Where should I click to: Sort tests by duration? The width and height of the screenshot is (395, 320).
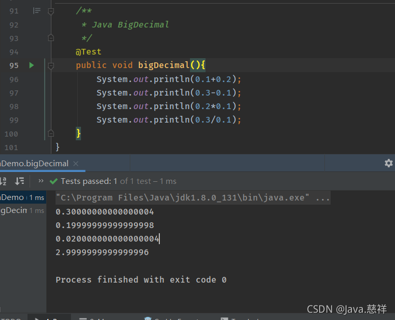(19, 181)
